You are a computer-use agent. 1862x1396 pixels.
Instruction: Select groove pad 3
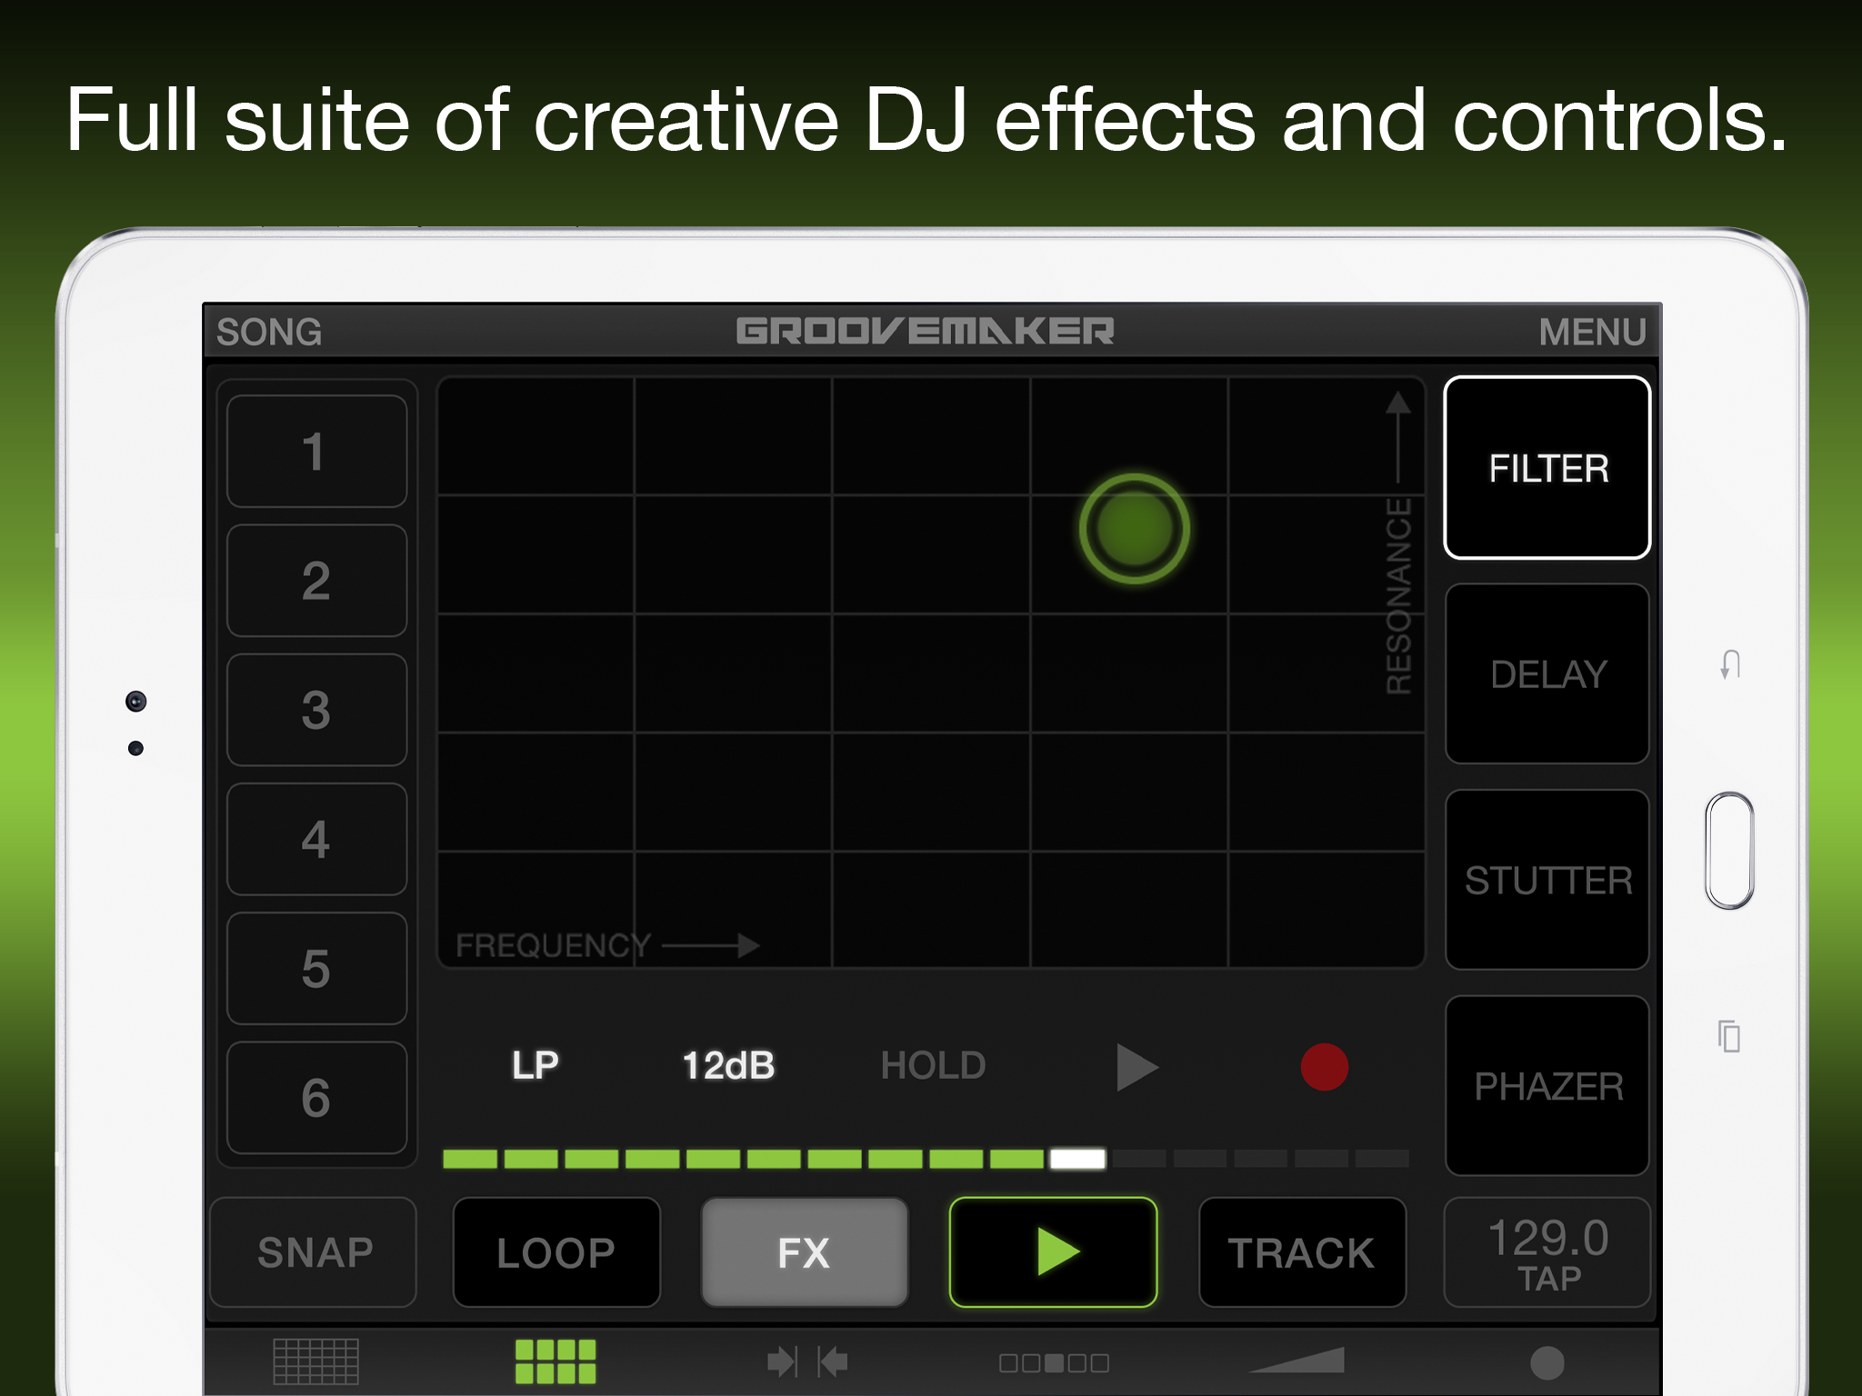316,710
